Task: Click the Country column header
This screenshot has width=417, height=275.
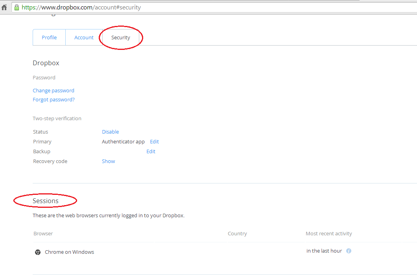Action: [x=237, y=234]
